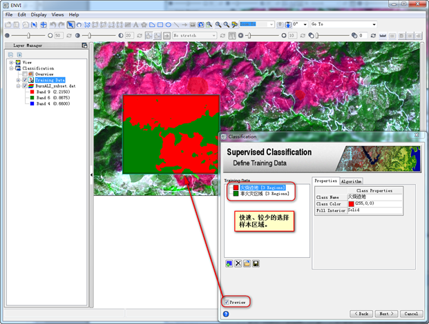
Task: Click the sharpen slider handle
Action: pyautogui.click(x=249, y=35)
